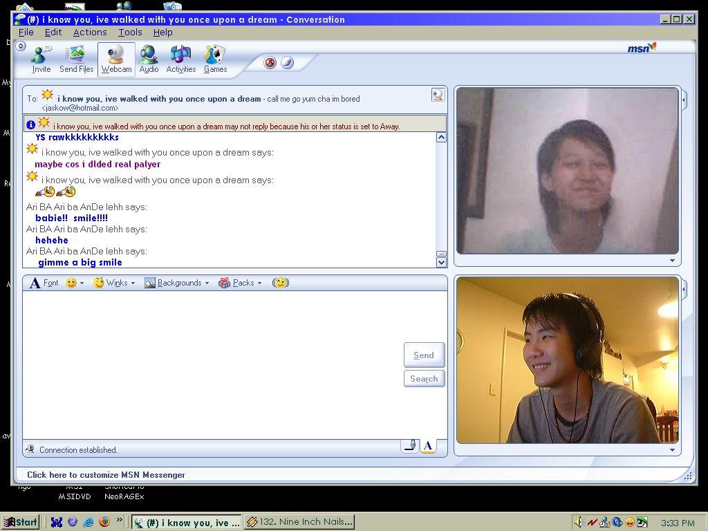Image resolution: width=708 pixels, height=531 pixels.
Task: Start an Audio conversation
Action: point(149,59)
